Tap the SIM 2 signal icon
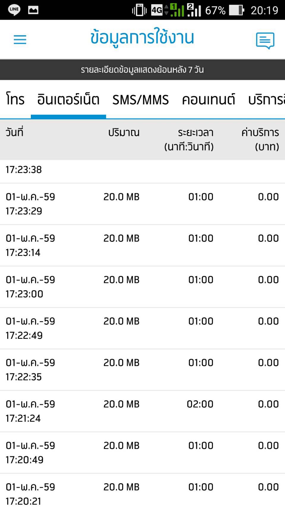285x507 pixels. coord(194,10)
